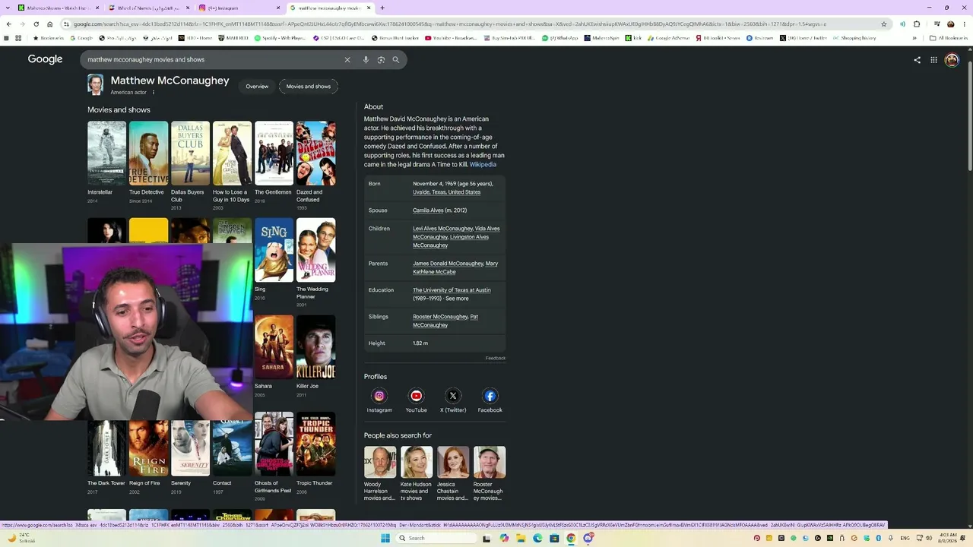Switch to the Instagram browser tab
973x547 pixels.
click(x=239, y=8)
